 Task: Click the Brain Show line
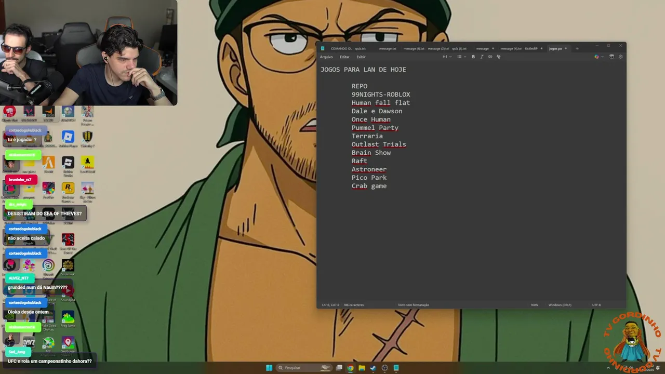(x=371, y=153)
